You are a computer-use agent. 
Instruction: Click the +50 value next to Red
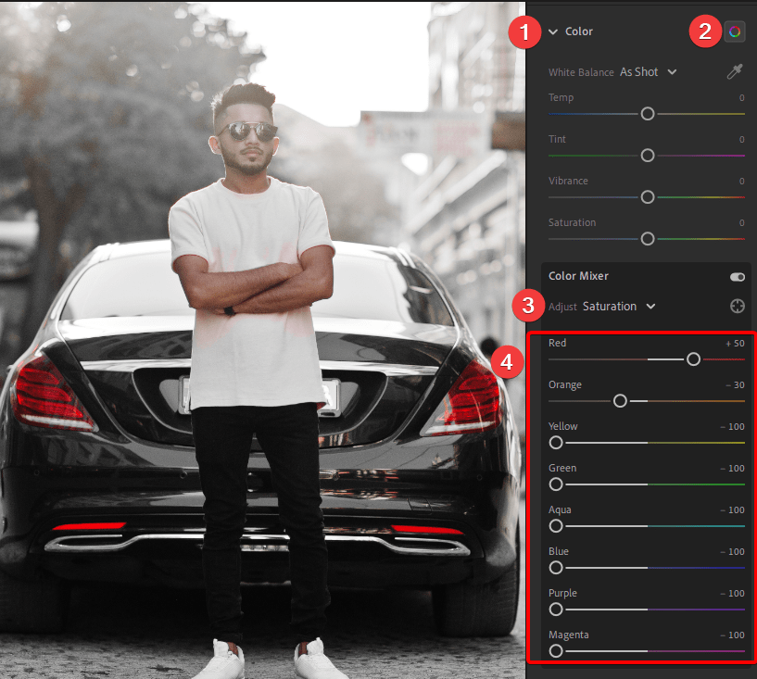pyautogui.click(x=737, y=342)
